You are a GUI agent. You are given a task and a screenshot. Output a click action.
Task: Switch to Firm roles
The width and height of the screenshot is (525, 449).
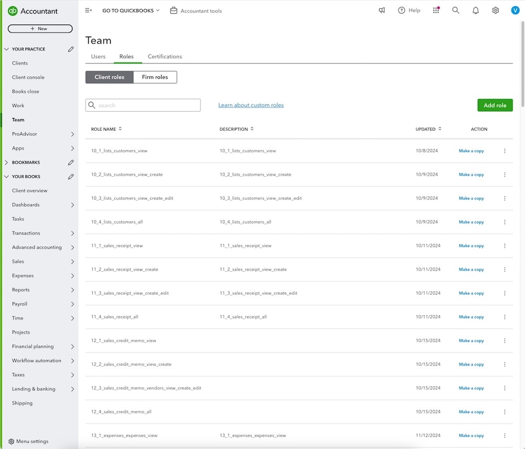pyautogui.click(x=155, y=77)
